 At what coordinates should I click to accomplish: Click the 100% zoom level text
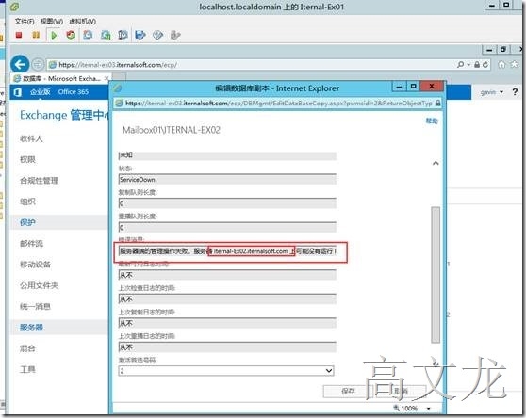click(409, 408)
